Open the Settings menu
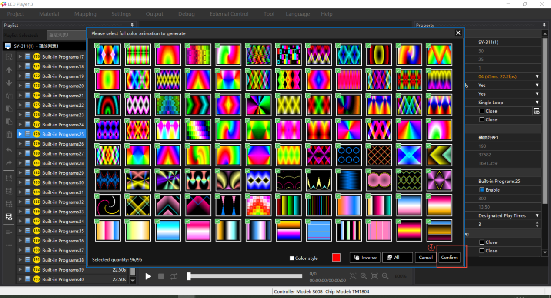This screenshot has height=298, width=551. pyautogui.click(x=121, y=14)
